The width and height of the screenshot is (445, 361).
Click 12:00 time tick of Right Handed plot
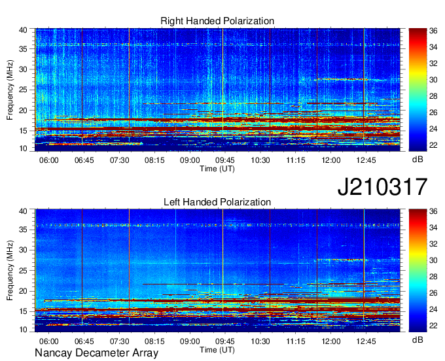pos(331,160)
